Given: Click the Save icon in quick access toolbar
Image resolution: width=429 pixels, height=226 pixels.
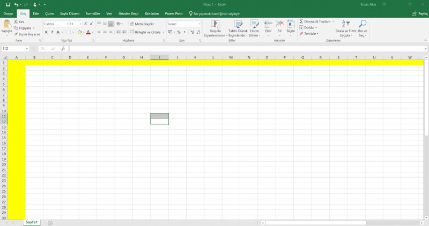Looking at the screenshot, I should point(8,4).
